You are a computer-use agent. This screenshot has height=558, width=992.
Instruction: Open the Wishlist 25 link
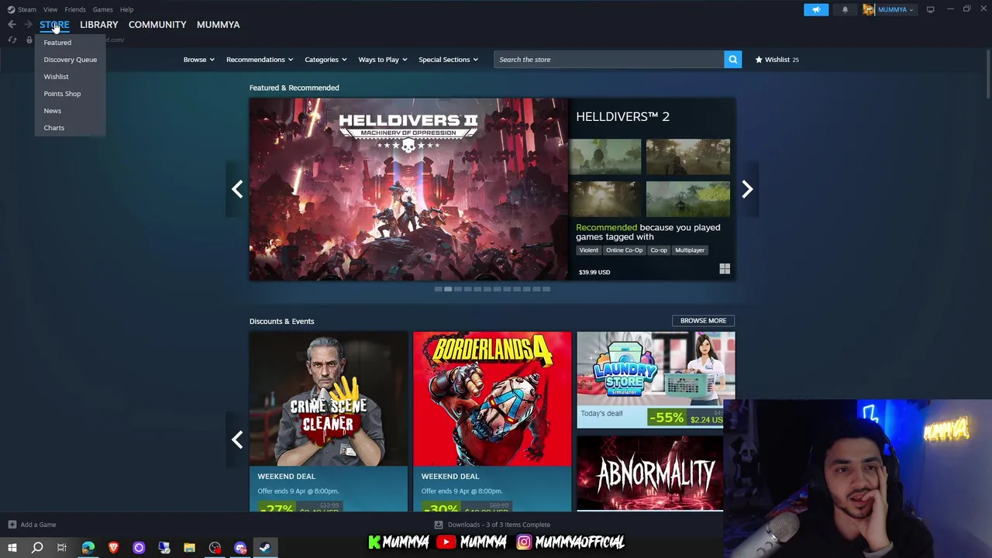coord(777,60)
